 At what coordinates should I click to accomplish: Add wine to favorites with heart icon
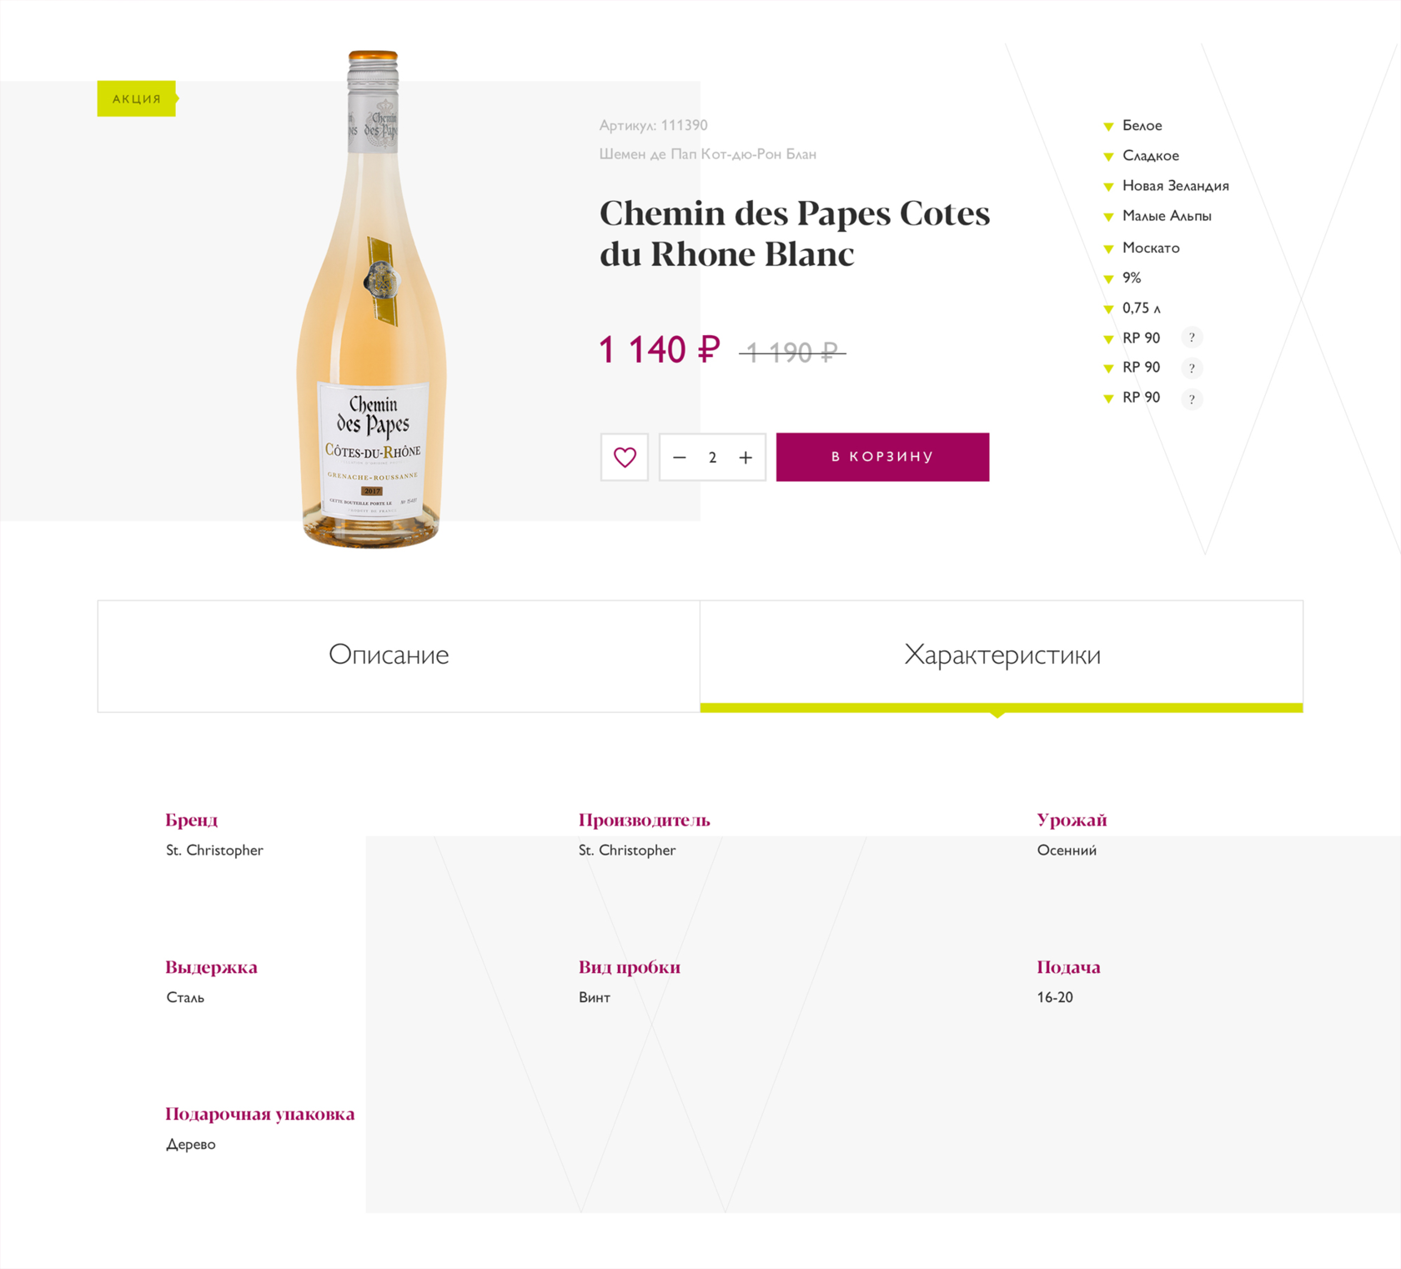pyautogui.click(x=625, y=457)
